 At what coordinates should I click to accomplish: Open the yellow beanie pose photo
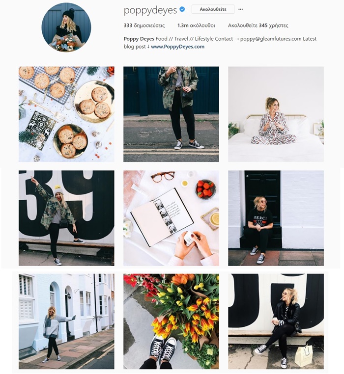[66, 218]
